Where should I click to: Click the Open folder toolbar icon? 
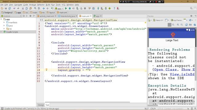point(2,9)
